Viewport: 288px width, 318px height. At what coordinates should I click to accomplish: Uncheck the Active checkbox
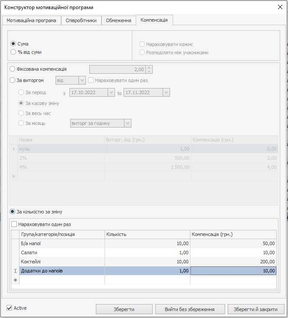[10, 308]
